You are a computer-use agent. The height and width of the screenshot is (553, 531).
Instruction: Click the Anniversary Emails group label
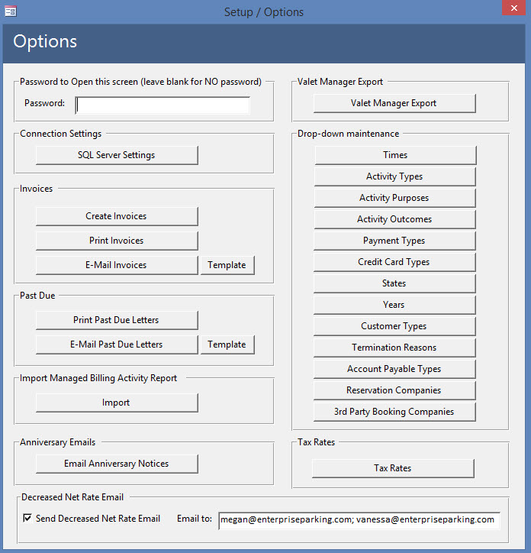tap(57, 442)
